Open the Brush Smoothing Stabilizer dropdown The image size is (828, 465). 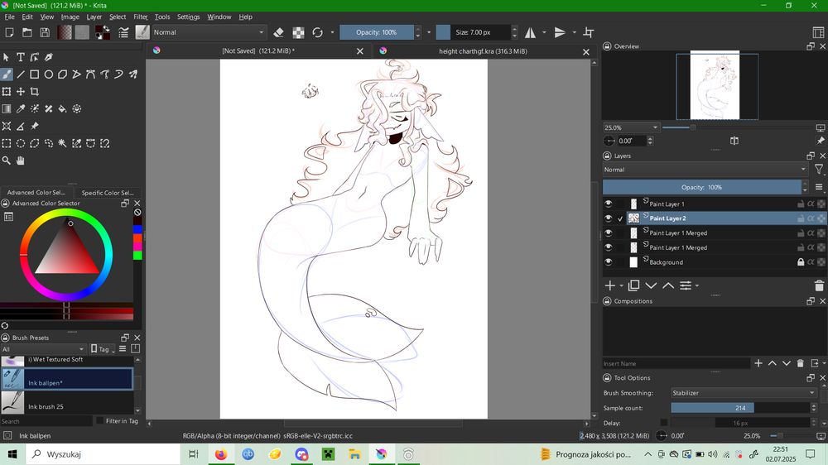tap(743, 393)
